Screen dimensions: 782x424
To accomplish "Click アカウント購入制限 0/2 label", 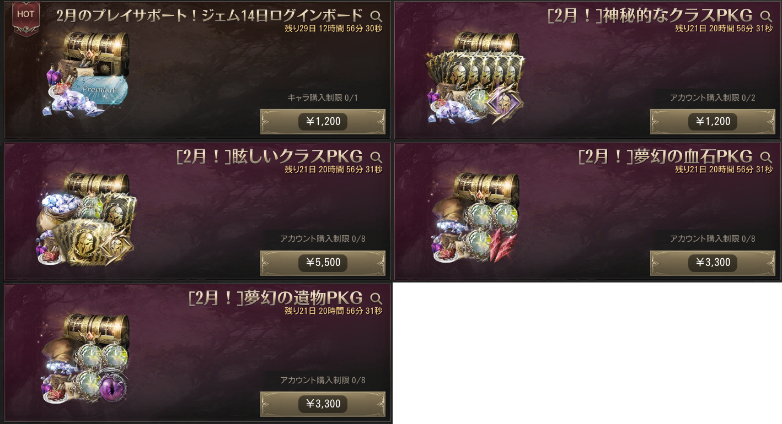I will pos(713,97).
